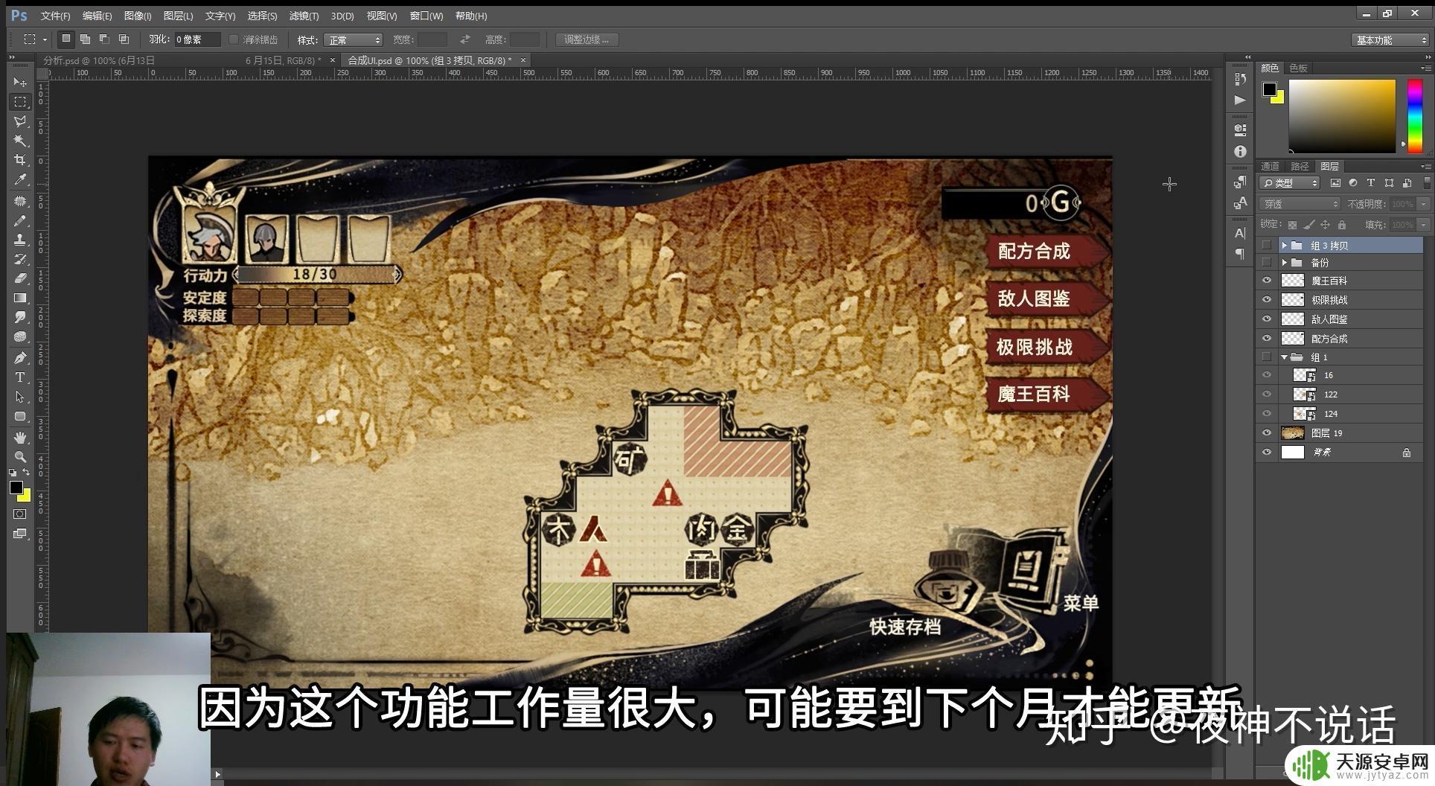Select the Eraser tool
The image size is (1435, 786).
(x=20, y=278)
